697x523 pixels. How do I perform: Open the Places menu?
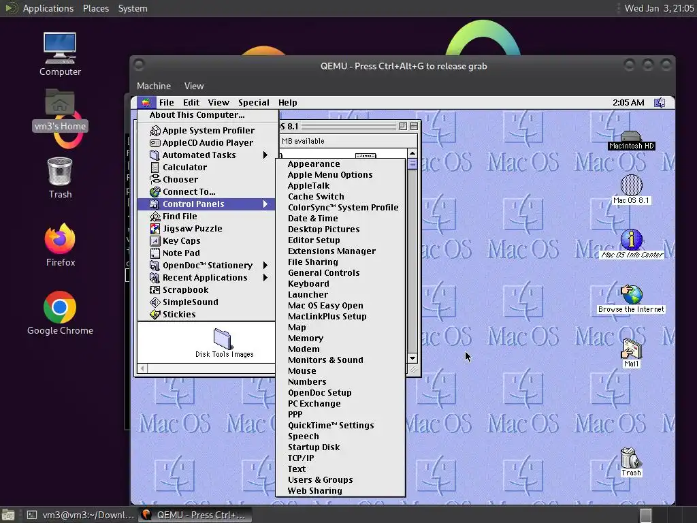point(95,8)
